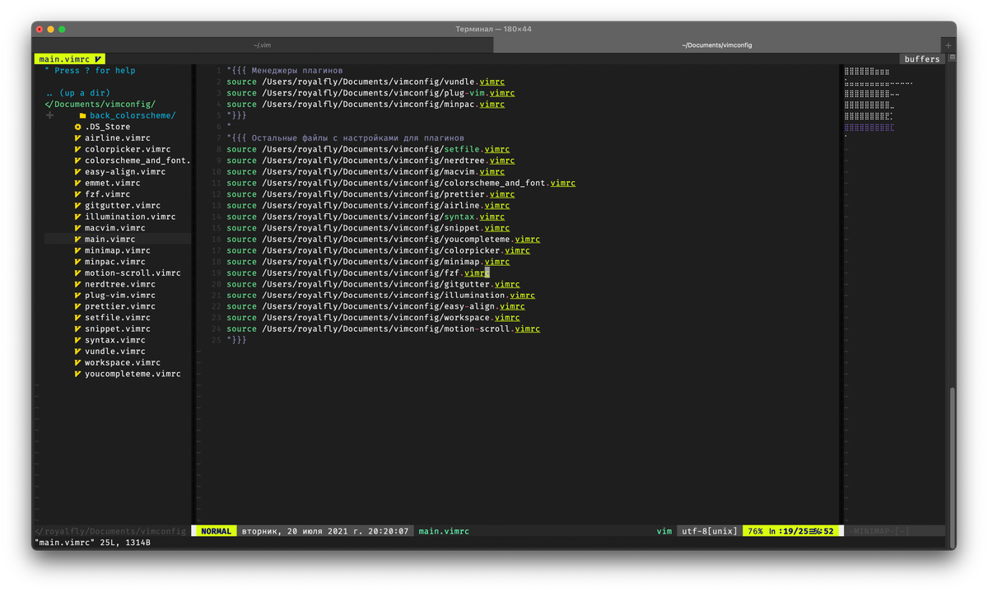Select the /Documents/vimconfig/ root node
The height and width of the screenshot is (592, 988).
coord(100,105)
